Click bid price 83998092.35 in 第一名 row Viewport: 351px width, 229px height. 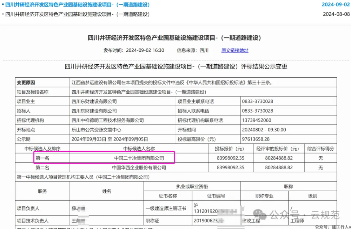click(231, 158)
